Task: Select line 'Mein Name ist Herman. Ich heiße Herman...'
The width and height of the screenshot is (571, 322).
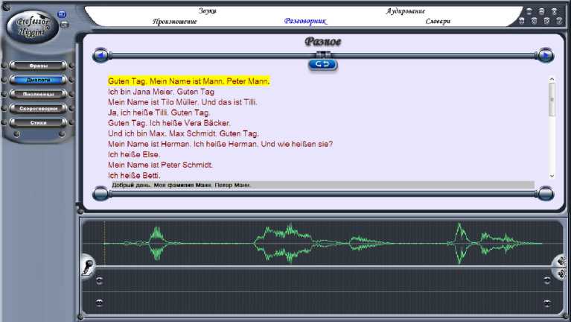Action: [220, 144]
